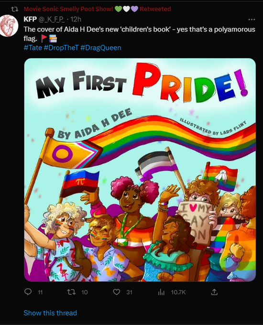Viewport: 263px width, 325px height.
Task: Click the reply speech bubble icon
Action: 28,292
